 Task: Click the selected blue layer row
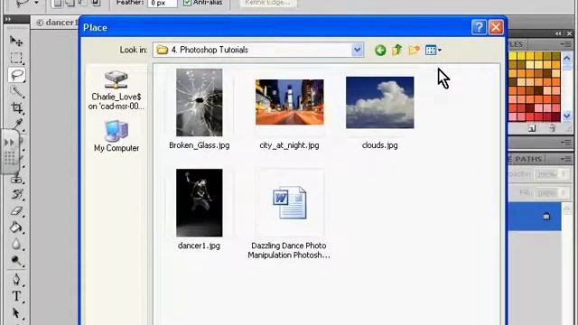[535, 217]
